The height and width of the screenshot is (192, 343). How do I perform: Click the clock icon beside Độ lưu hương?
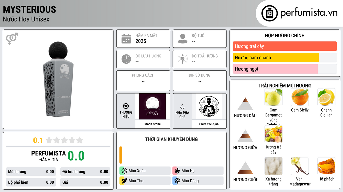[126, 59]
